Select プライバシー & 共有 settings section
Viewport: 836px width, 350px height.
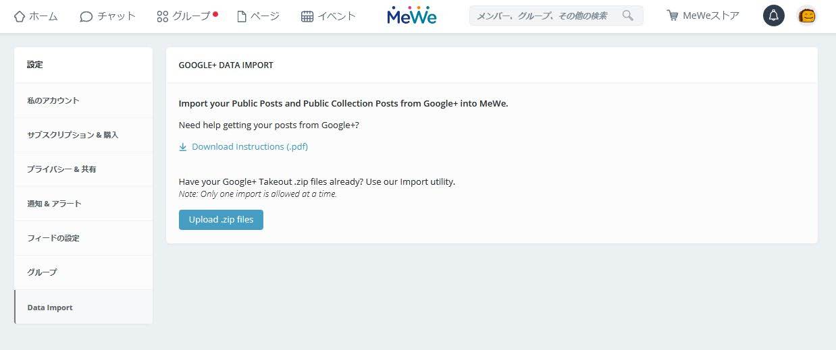coord(84,169)
